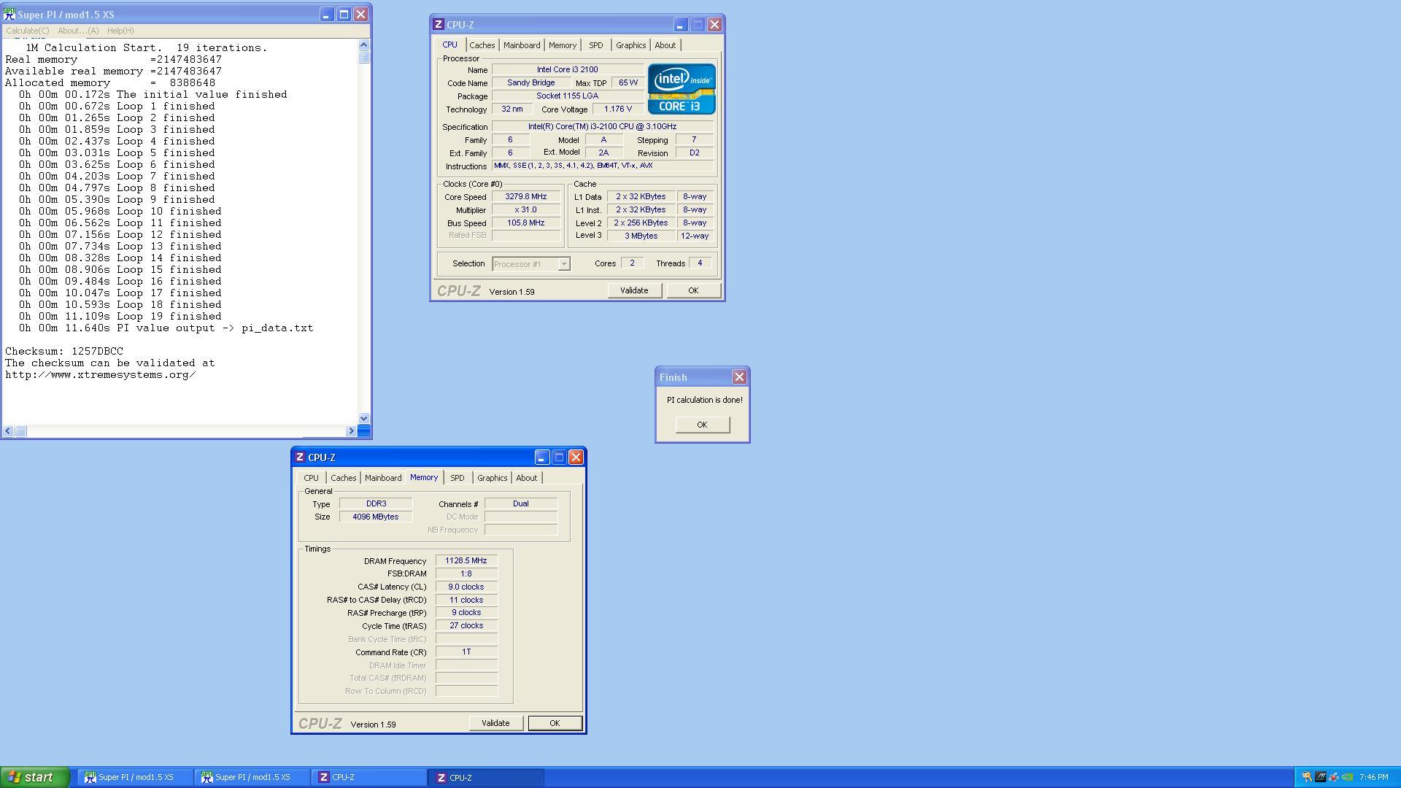Click the left arrow of Super PI horizontal scrollbar
This screenshot has width=1401, height=788.
pyautogui.click(x=8, y=431)
